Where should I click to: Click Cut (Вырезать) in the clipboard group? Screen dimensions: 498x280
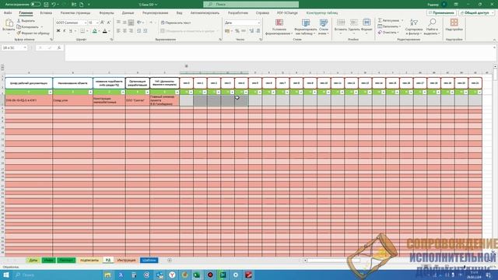pyautogui.click(x=26, y=21)
